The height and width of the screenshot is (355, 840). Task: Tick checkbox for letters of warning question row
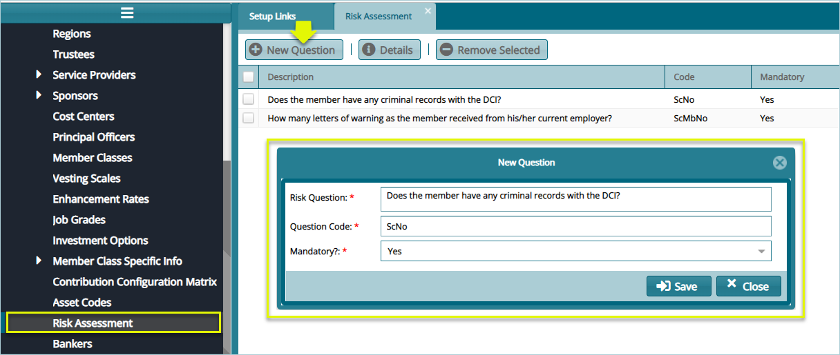(248, 118)
